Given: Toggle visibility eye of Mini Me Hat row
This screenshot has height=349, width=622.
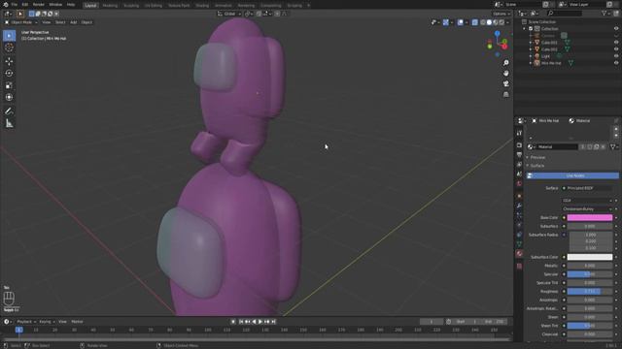Looking at the screenshot, I should (616, 63).
